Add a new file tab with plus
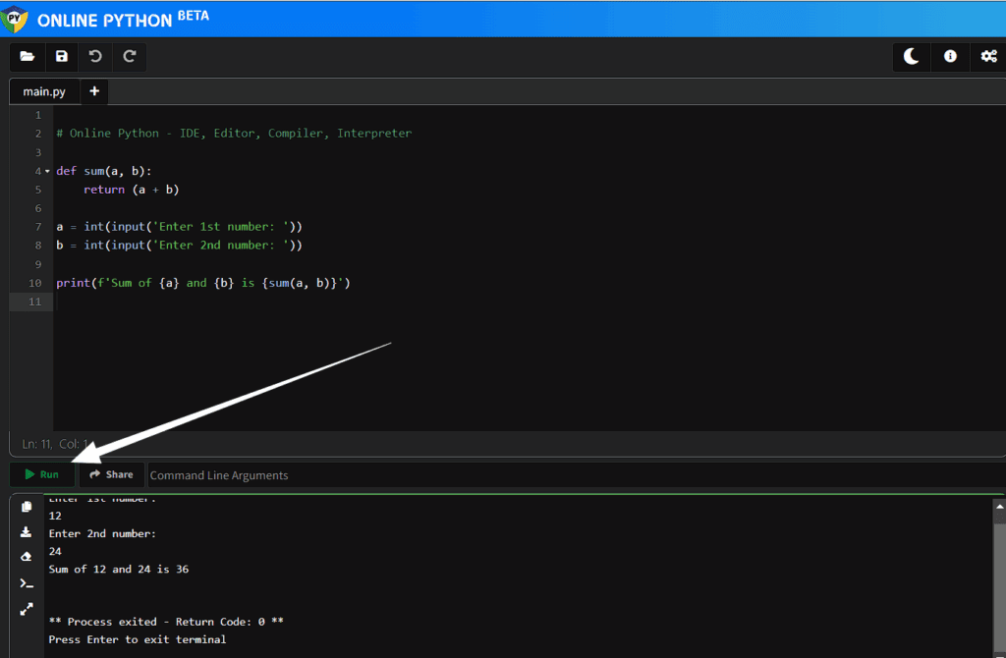The image size is (1006, 658). [x=94, y=91]
